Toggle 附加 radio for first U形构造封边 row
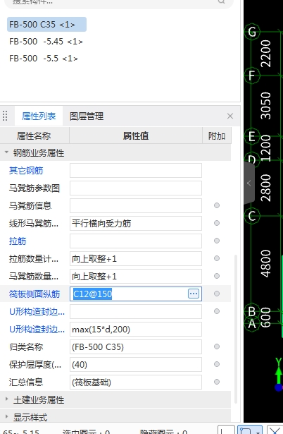Screen dimensions: 283x434 tap(217, 311)
